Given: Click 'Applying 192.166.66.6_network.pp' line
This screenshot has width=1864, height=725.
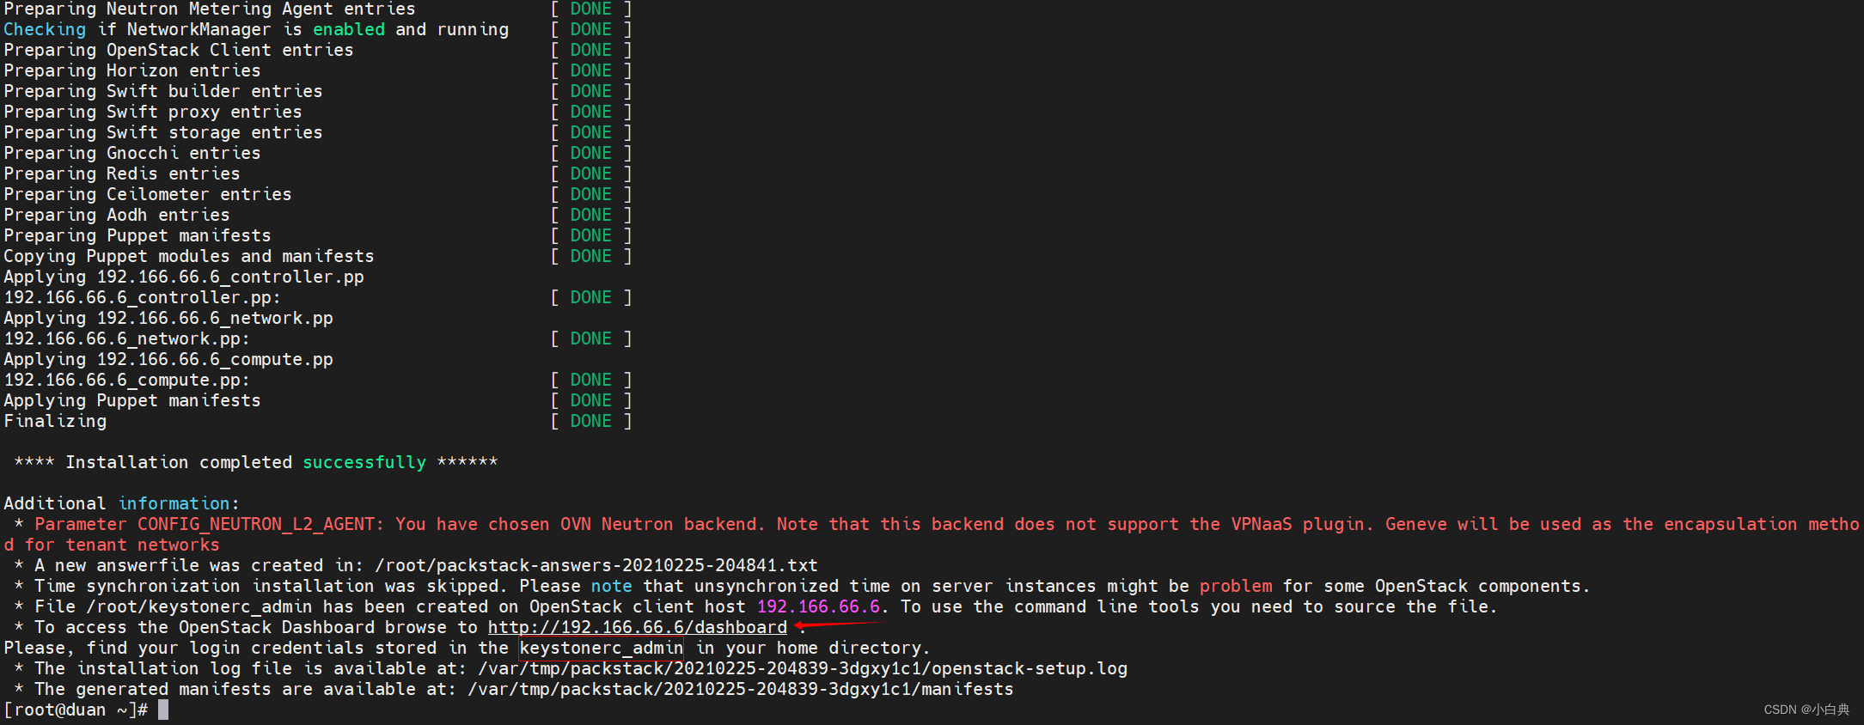Looking at the screenshot, I should [168, 318].
